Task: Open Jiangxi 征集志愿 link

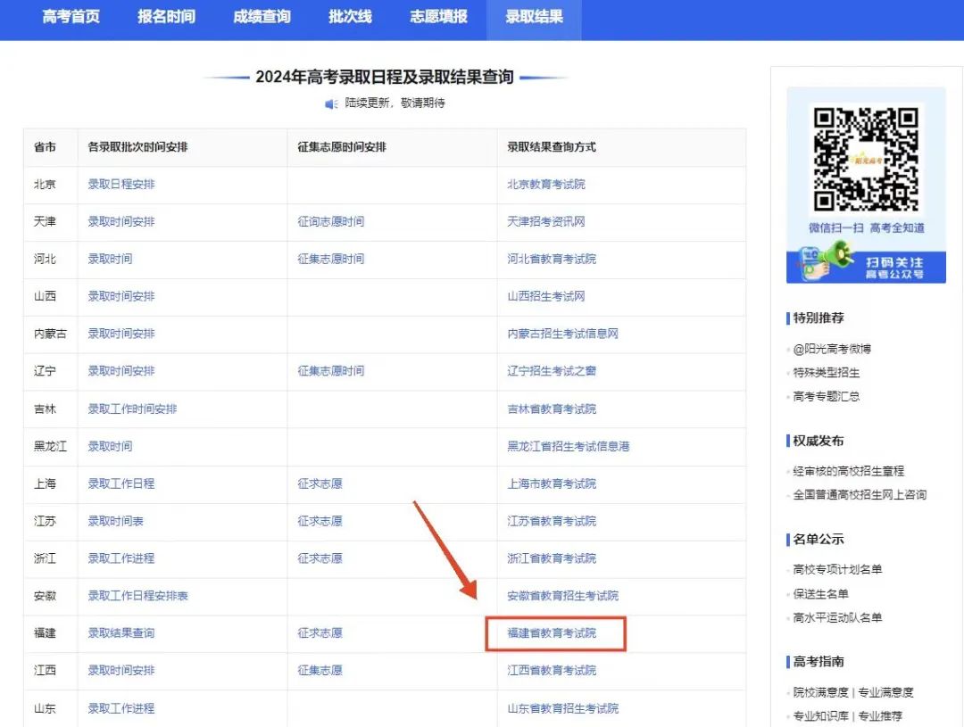Action: coord(320,671)
